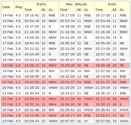
Task: Click the Date column header
Action: pos(6,7)
